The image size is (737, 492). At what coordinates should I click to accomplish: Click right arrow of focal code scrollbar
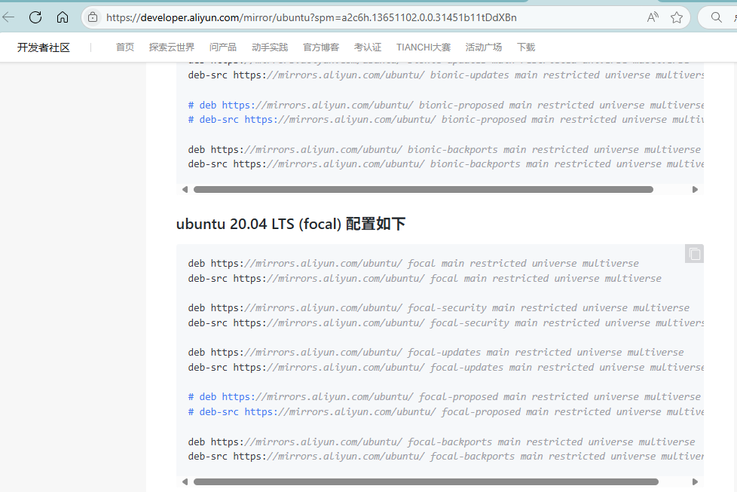pos(695,481)
